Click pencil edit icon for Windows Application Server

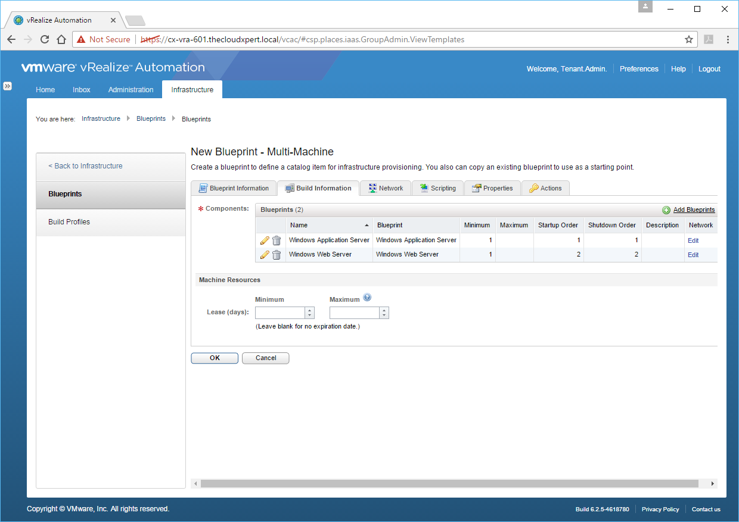265,240
